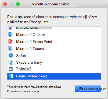The height and width of the screenshot is (99, 108).
Task: Select Safari in the app list
Action: pos(54,56)
